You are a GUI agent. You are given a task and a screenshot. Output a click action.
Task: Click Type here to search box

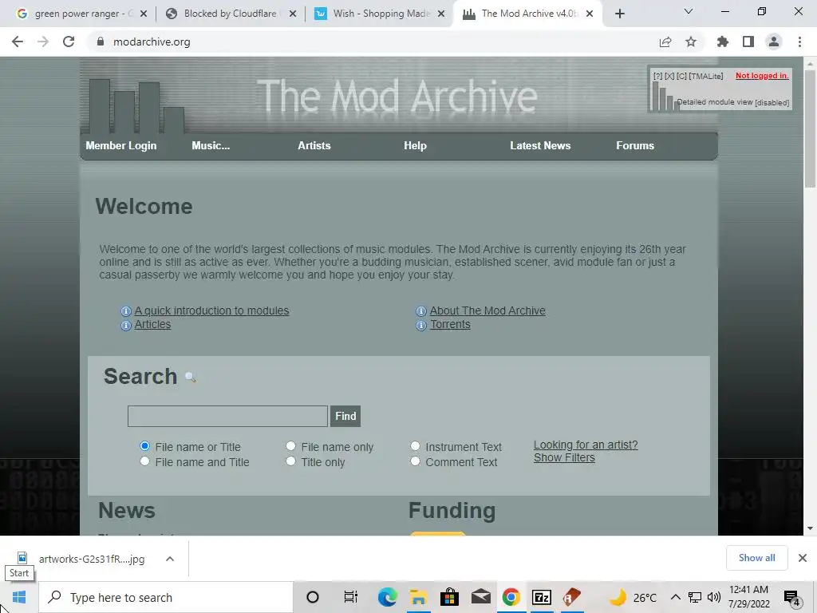click(x=166, y=597)
